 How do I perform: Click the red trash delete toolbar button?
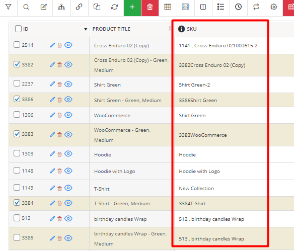click(x=150, y=7)
